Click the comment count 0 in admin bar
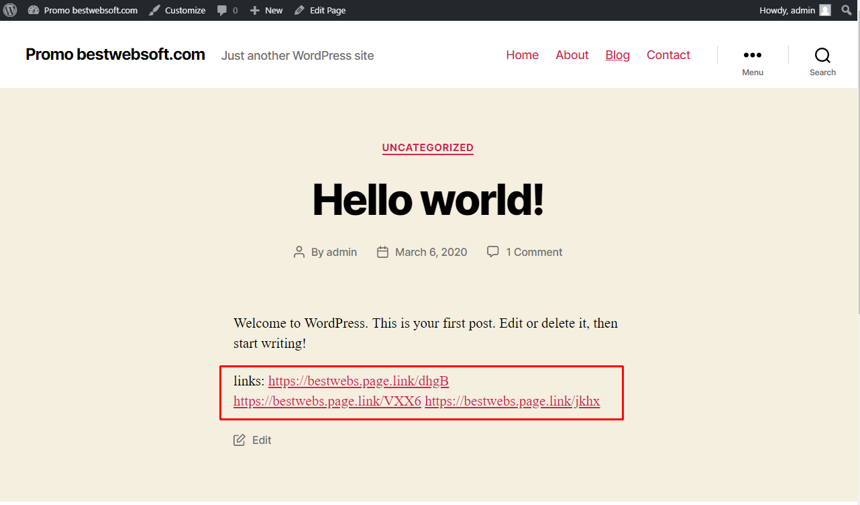Screen dimensions: 860x505 [235, 10]
